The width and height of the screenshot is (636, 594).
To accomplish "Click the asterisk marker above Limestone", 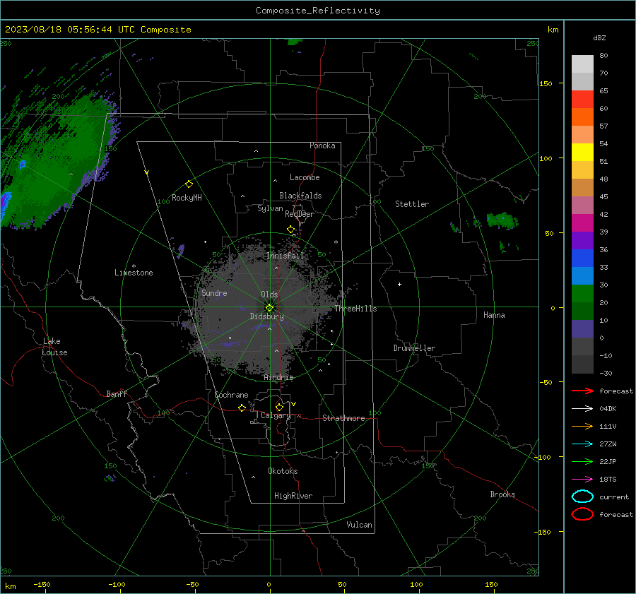I will [x=134, y=266].
